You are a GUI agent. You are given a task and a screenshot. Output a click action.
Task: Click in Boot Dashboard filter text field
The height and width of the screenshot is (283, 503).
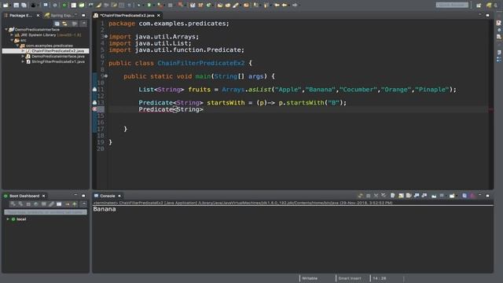(x=46, y=212)
